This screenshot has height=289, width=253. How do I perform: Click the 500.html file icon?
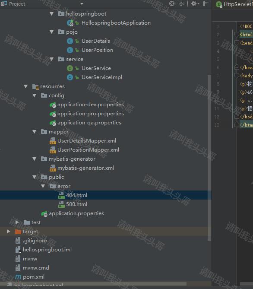coord(61,204)
